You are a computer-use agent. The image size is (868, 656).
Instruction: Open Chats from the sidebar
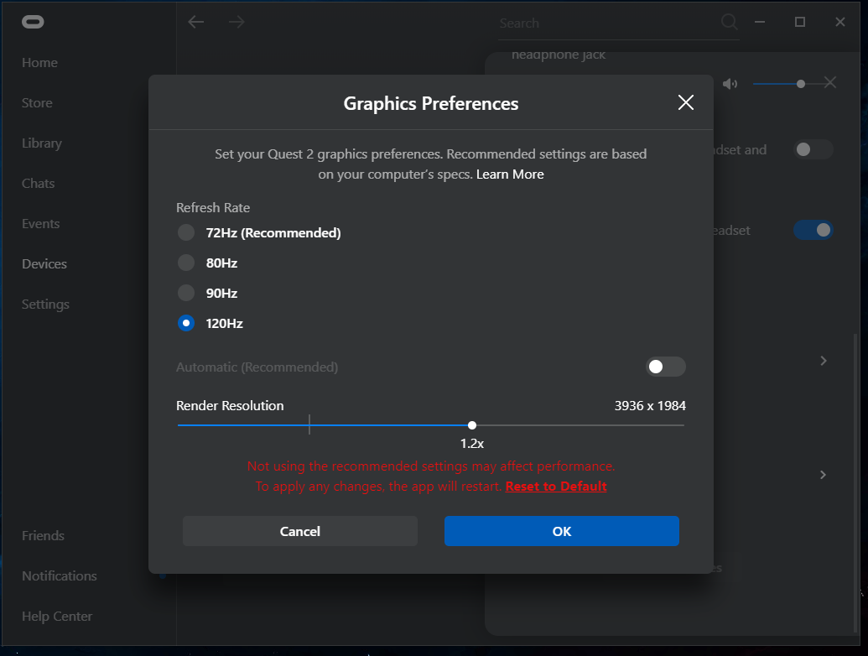[x=39, y=183]
